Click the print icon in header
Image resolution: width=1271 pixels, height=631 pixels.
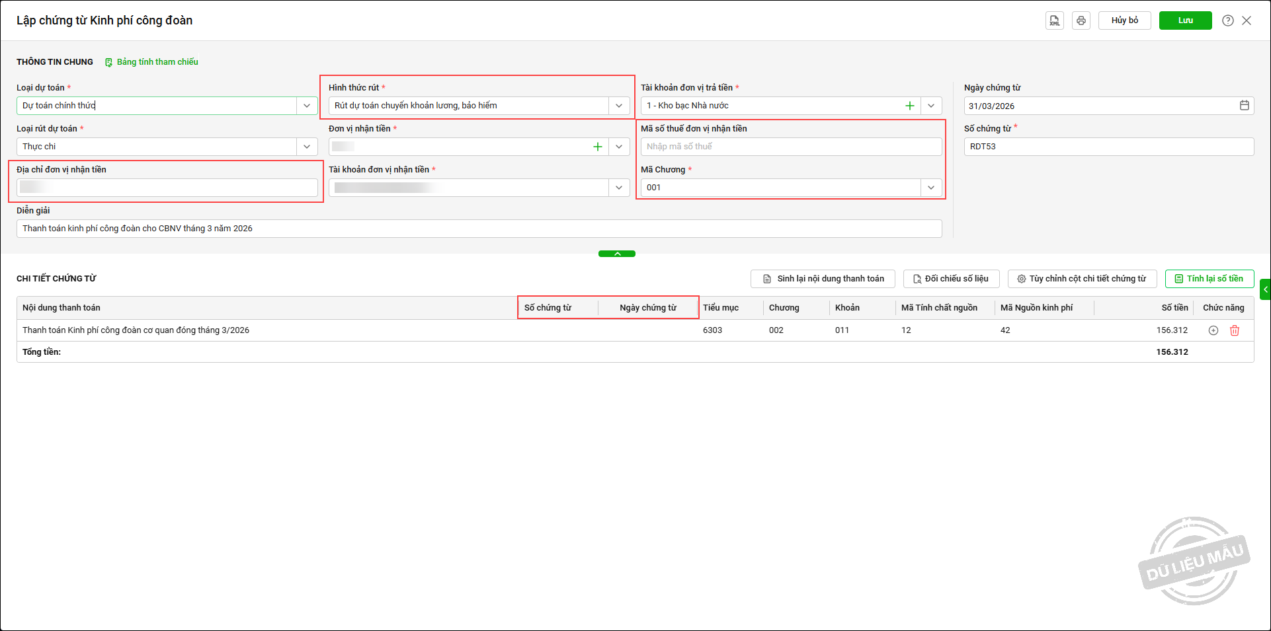tap(1081, 20)
